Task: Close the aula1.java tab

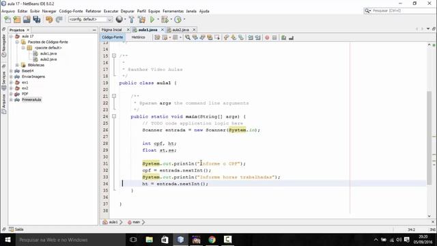Action: 163,29
